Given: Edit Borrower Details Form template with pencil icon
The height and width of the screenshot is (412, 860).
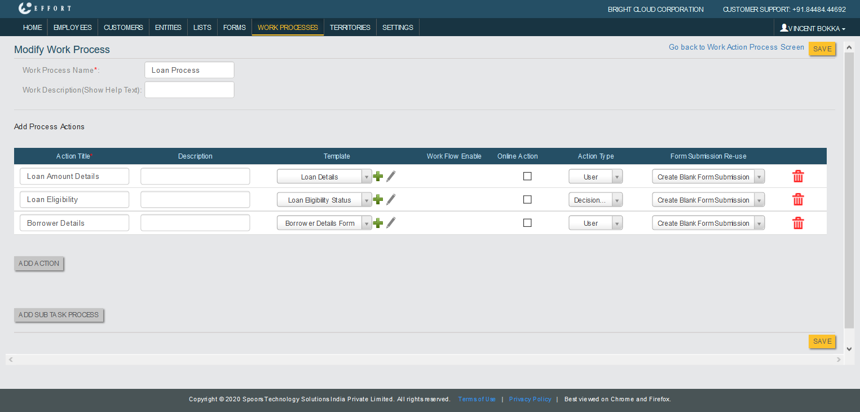Looking at the screenshot, I should pyautogui.click(x=391, y=223).
